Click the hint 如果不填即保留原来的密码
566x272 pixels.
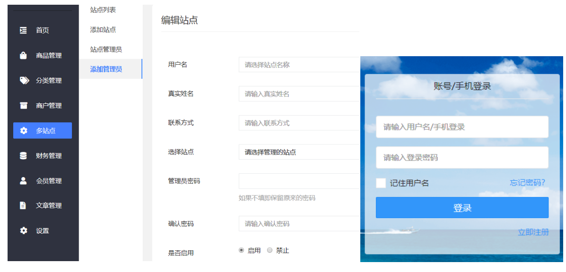(277, 198)
